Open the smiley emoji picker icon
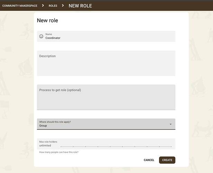This screenshot has height=173, width=213. (x=41, y=36)
